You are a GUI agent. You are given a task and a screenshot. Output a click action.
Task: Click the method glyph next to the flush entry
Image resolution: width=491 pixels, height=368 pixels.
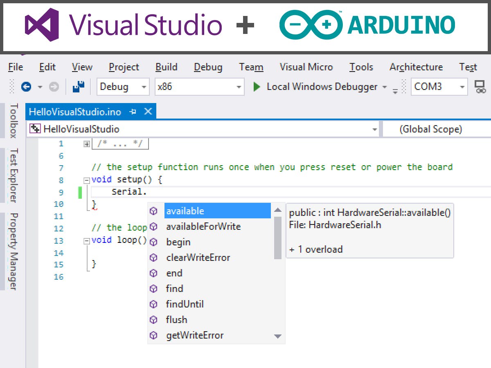154,319
